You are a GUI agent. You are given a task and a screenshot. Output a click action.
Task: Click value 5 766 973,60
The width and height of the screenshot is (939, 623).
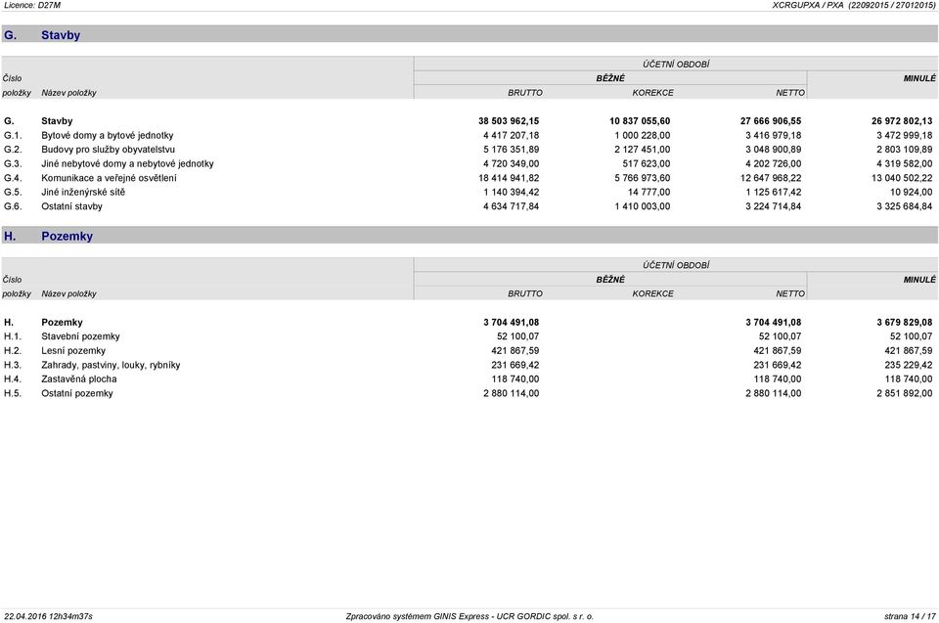click(642, 178)
